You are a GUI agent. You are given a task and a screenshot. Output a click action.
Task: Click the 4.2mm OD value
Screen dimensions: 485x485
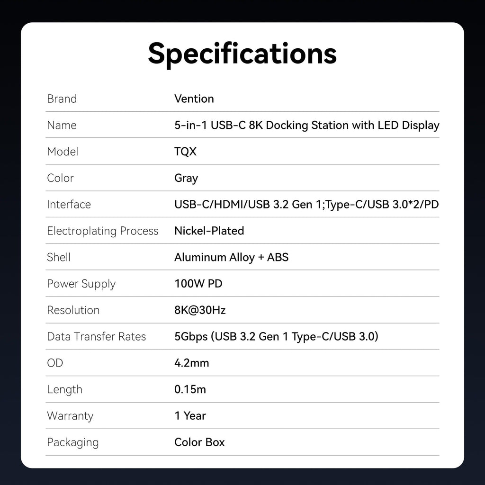tap(192, 363)
